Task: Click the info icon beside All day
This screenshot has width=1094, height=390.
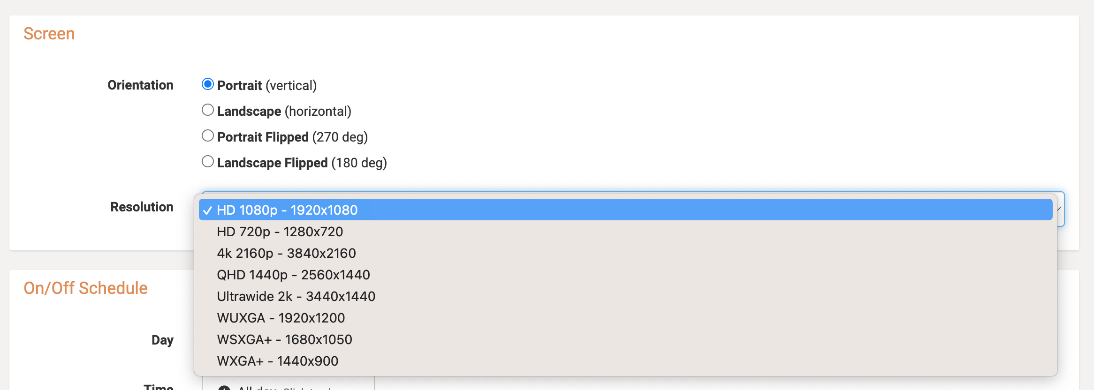Action: click(x=224, y=388)
